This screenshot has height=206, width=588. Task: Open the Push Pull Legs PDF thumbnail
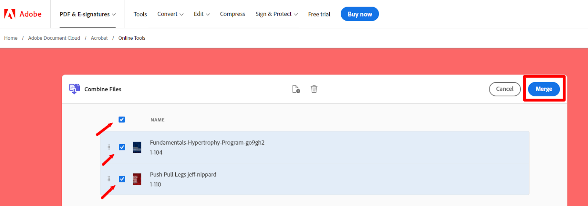pyautogui.click(x=137, y=179)
